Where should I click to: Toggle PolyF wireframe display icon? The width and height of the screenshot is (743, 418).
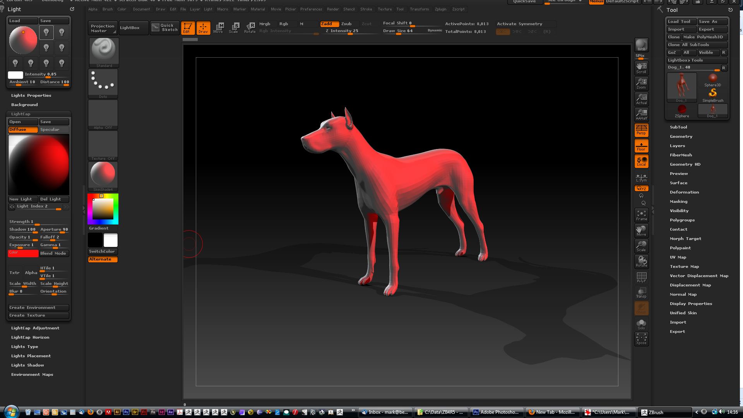coord(641,277)
